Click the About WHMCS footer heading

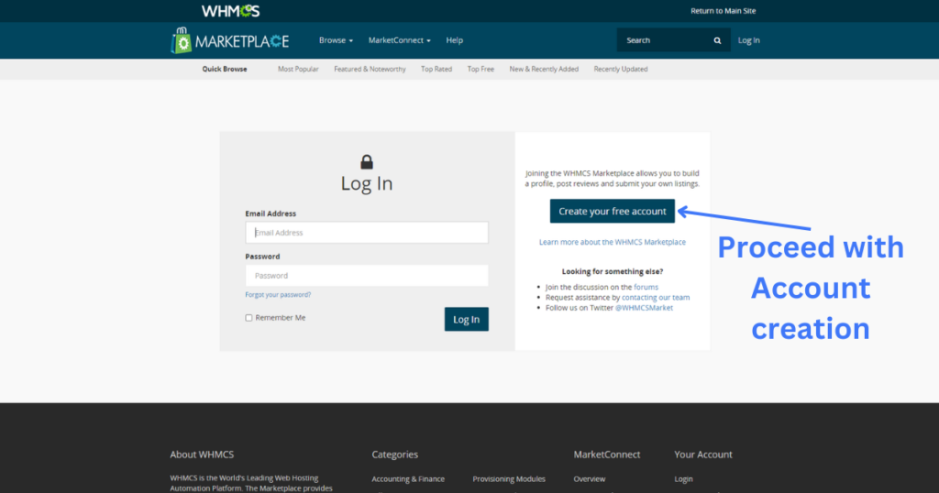point(202,455)
